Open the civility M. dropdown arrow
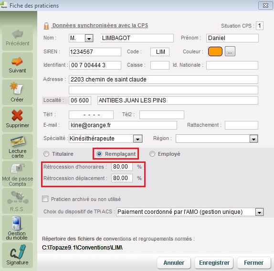 click(x=89, y=38)
